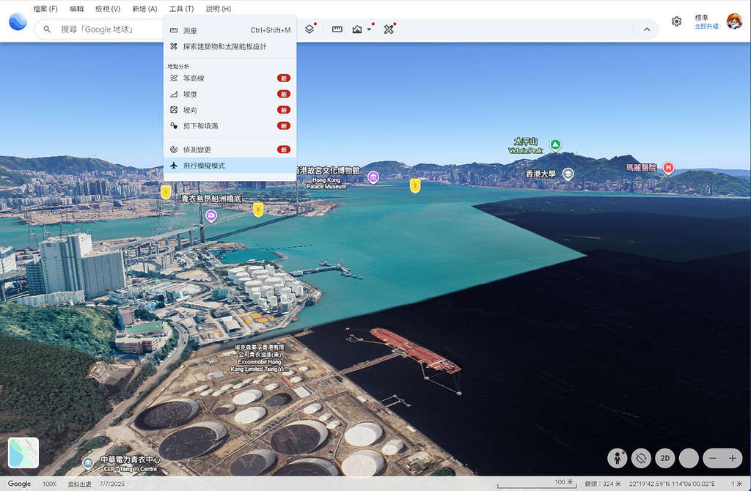Open the user account avatar
The width and height of the screenshot is (751, 491).
point(733,21)
